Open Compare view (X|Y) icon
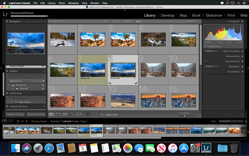 tap(65, 114)
